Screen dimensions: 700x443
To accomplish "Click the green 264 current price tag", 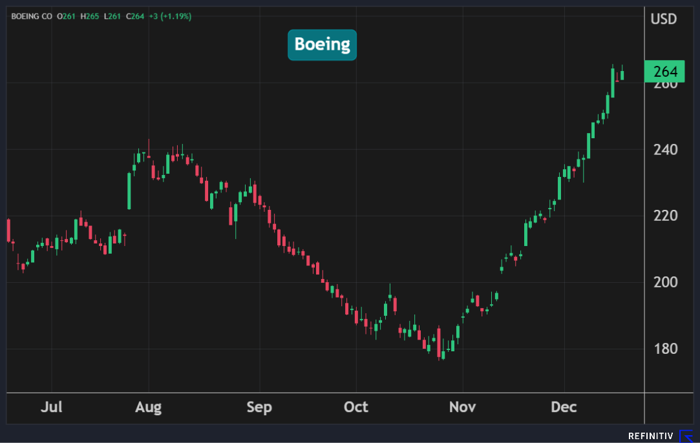I will click(664, 71).
